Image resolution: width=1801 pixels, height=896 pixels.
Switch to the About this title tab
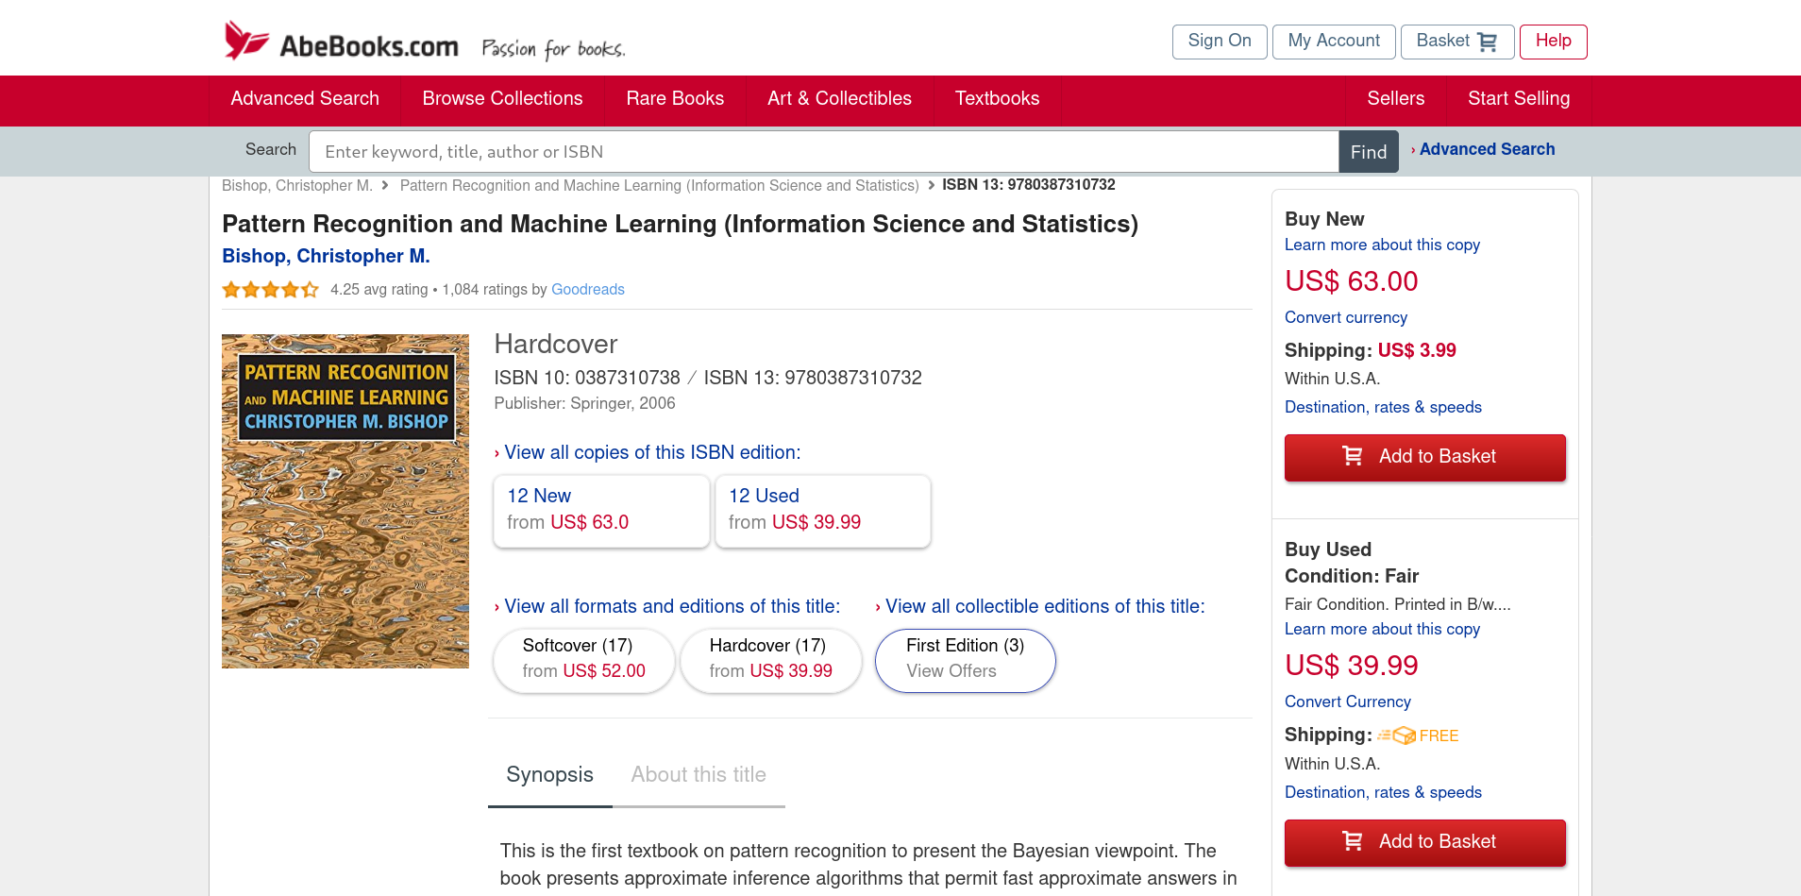[x=699, y=774]
